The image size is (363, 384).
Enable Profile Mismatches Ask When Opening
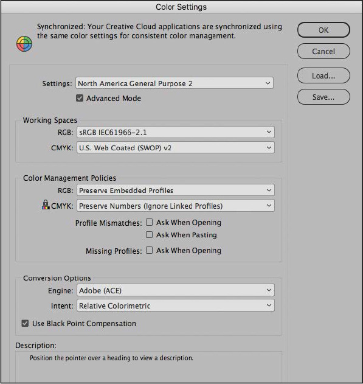149,222
